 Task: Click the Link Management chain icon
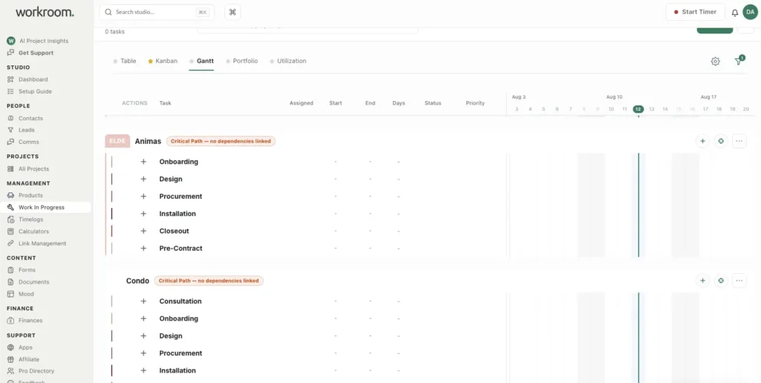(10, 243)
